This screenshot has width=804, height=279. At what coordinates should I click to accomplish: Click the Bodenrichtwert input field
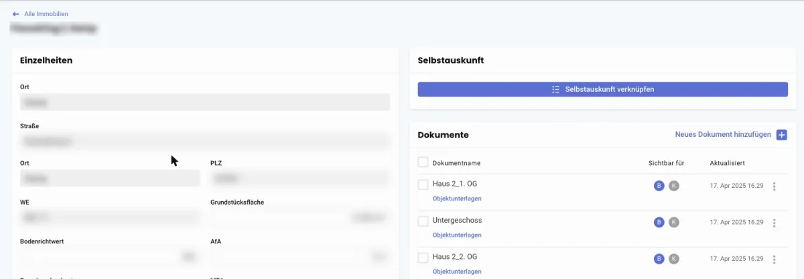(110, 256)
